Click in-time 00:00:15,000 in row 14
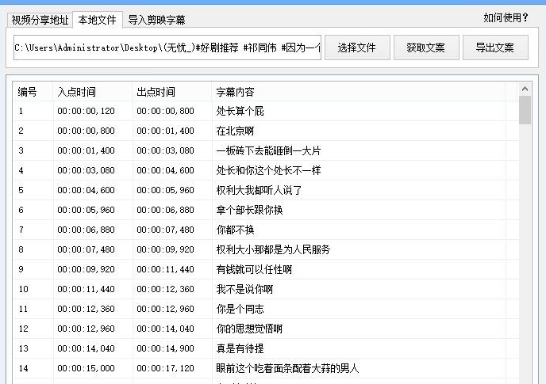This screenshot has height=384, width=546. tap(86, 369)
